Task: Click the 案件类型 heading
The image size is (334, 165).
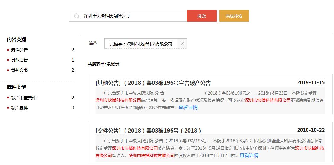Action: coord(16,87)
